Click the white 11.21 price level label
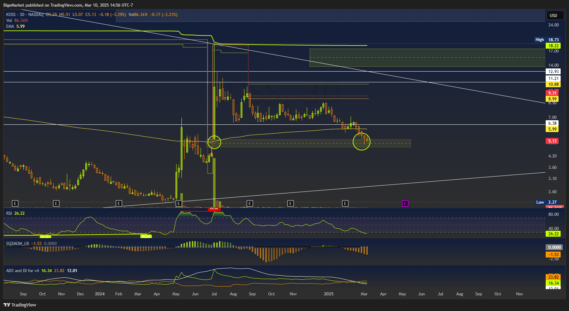The image size is (569, 311). click(x=553, y=79)
